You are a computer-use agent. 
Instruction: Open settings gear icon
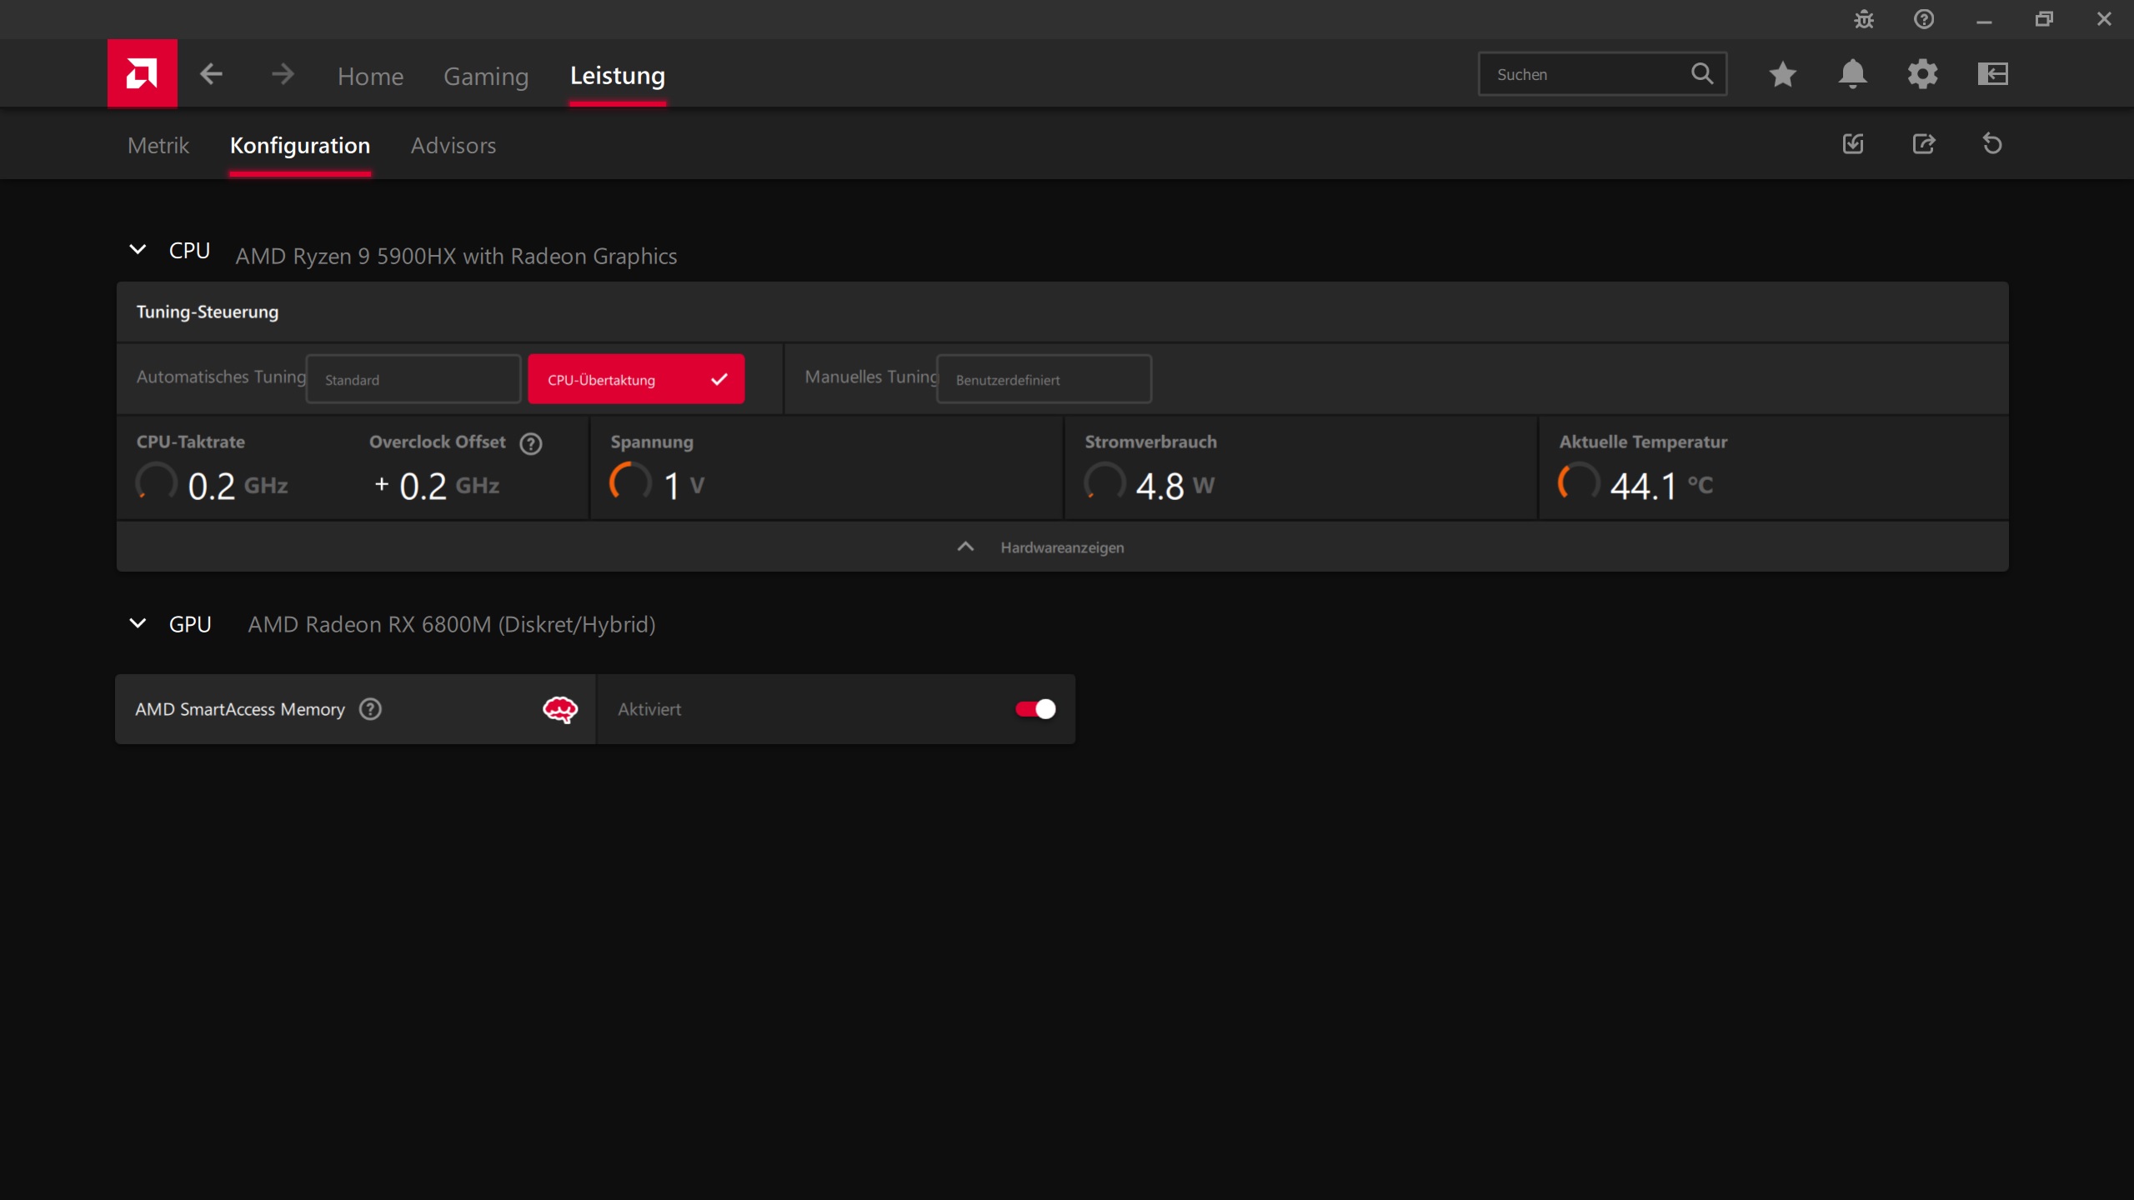tap(1922, 74)
